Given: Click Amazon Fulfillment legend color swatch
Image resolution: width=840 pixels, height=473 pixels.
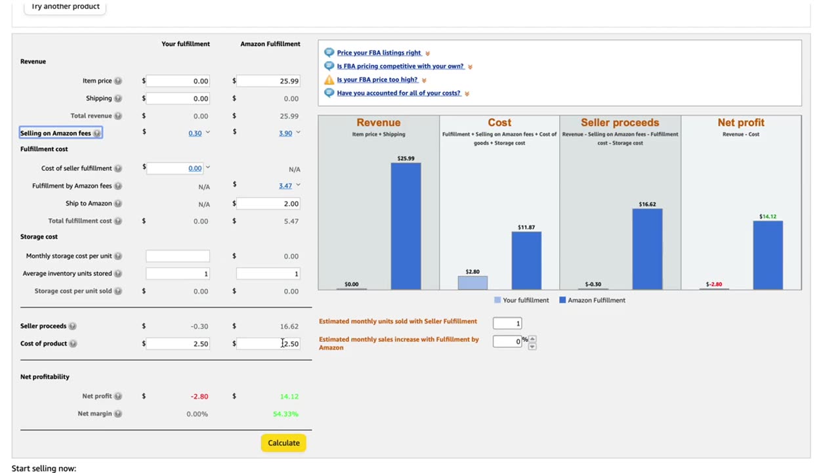Looking at the screenshot, I should 562,300.
